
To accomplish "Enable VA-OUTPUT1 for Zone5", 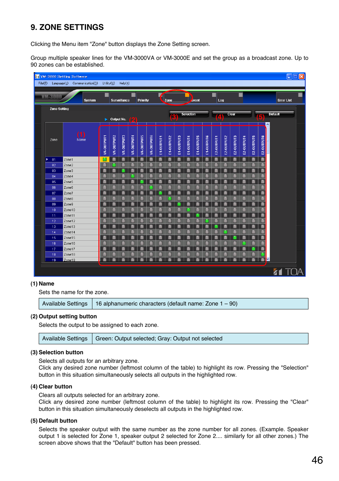I will coord(105,182).
